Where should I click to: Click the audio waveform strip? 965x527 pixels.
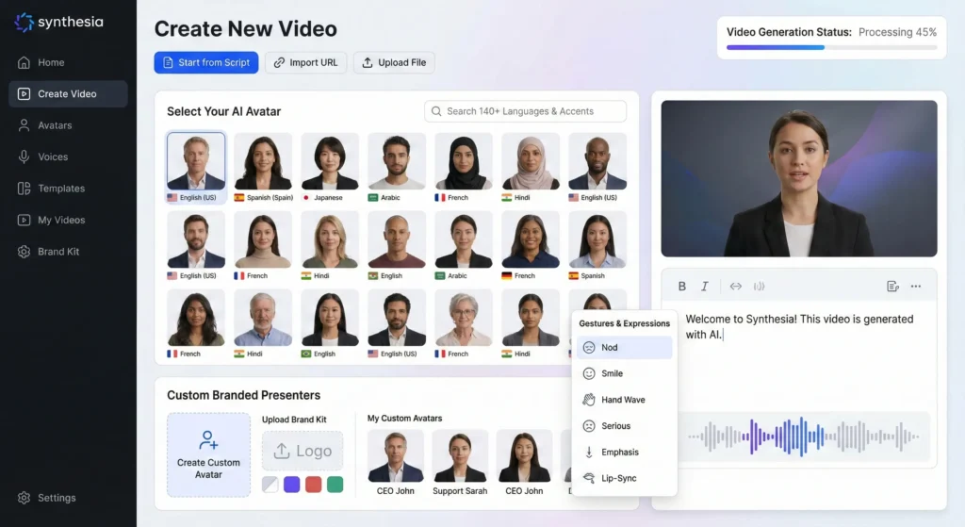pos(803,436)
